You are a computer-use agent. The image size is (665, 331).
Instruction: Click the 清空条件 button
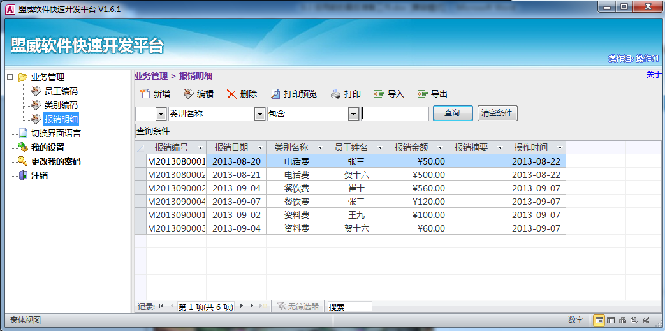click(497, 114)
